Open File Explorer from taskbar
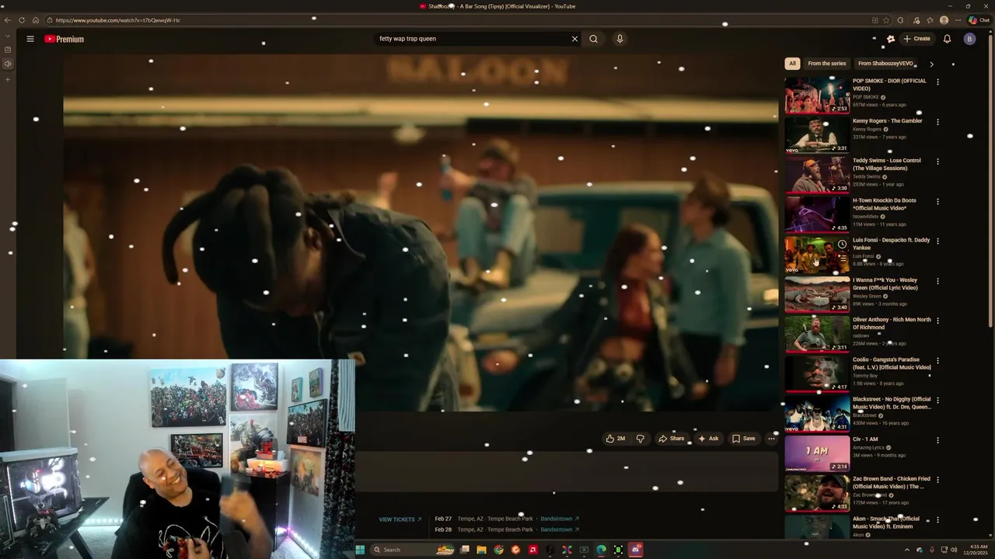Image resolution: width=995 pixels, height=559 pixels. 481,550
